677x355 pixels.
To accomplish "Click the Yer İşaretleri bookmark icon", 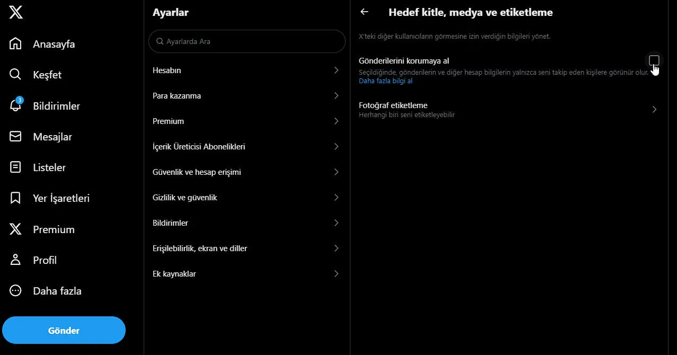I will pos(15,198).
